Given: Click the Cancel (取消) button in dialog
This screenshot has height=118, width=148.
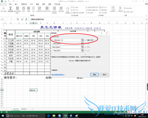Looking at the screenshot, I should click(x=104, y=75).
